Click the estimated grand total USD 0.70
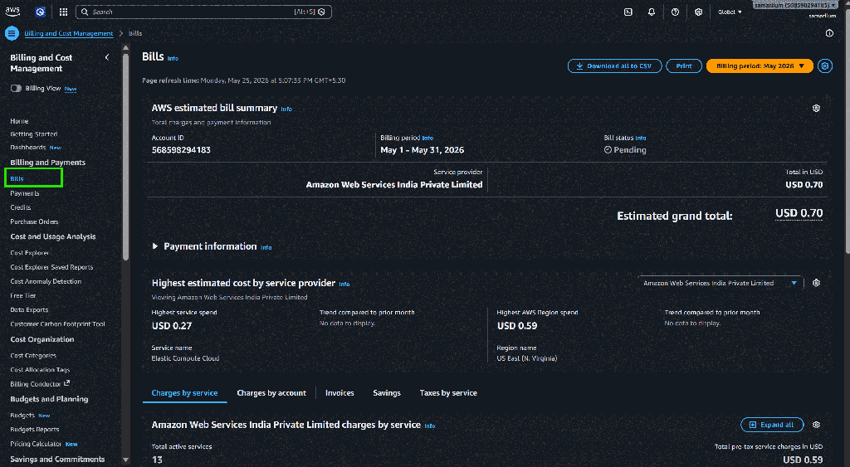850x467 pixels. tap(799, 213)
